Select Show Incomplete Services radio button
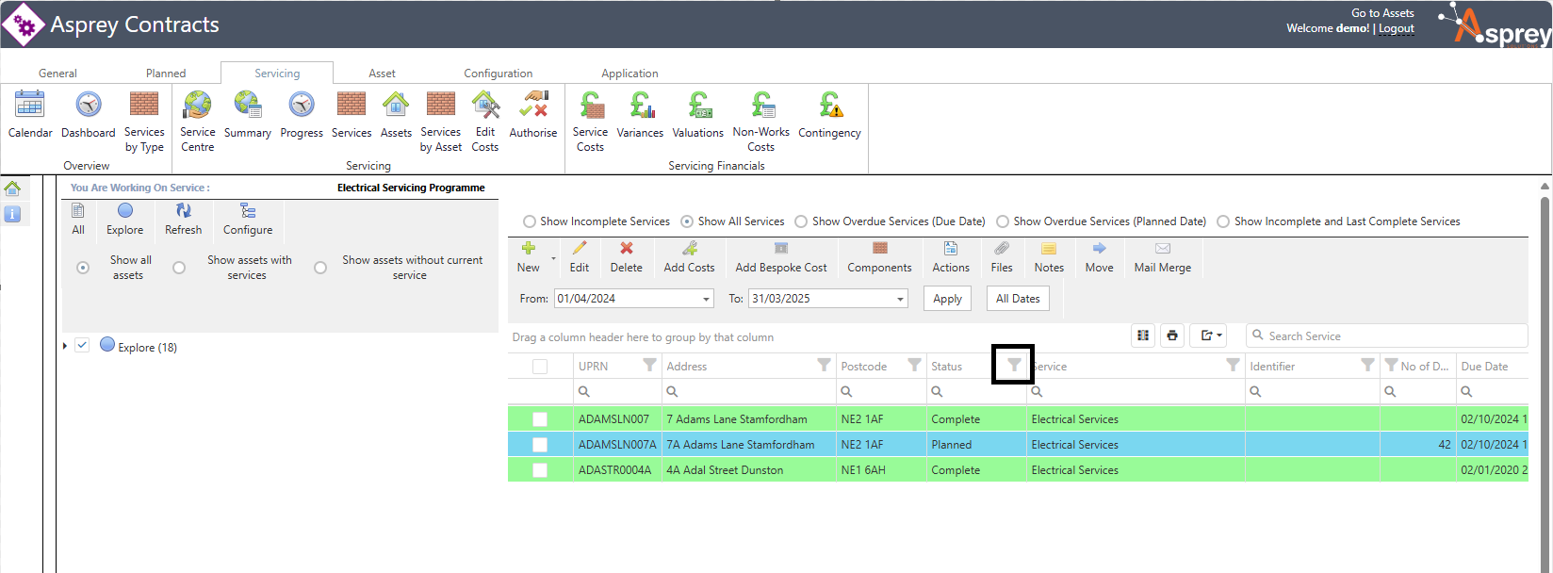 pos(529,221)
